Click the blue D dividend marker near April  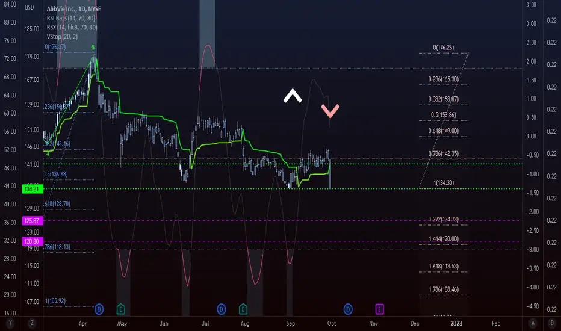99,309
